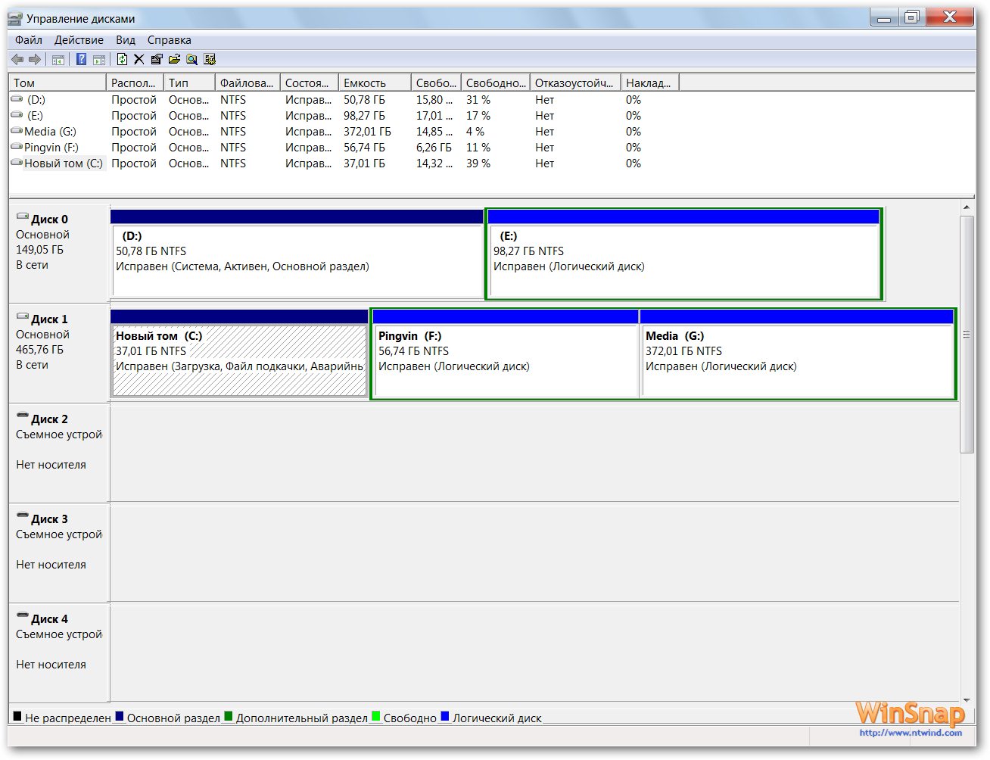The width and height of the screenshot is (990, 760).
Task: Click the Delete (X) toolbar icon
Action: pos(139,59)
